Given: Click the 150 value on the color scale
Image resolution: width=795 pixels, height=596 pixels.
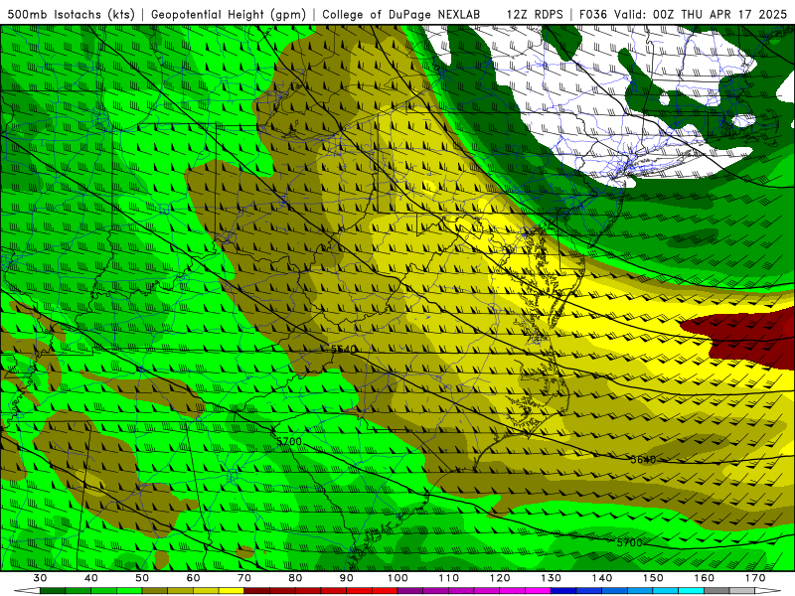Looking at the screenshot, I should pos(654,578).
